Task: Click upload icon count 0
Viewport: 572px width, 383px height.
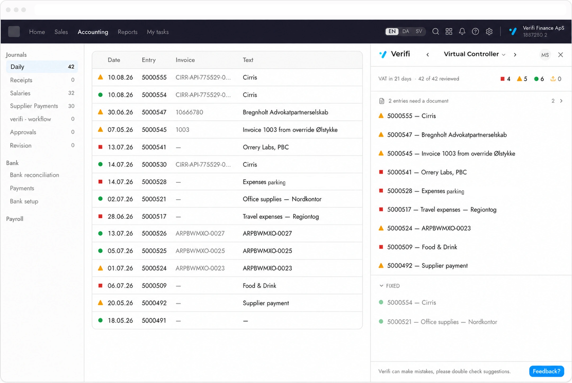Action: pyautogui.click(x=556, y=79)
